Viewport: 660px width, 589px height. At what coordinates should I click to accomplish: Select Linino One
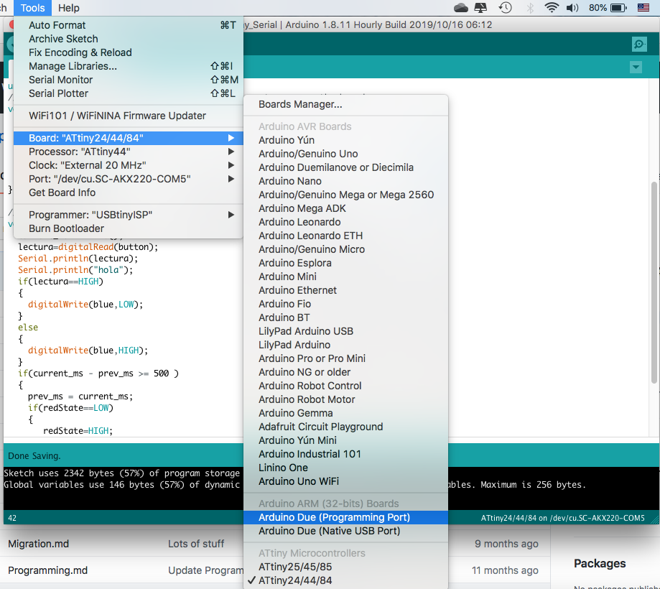pos(345,468)
